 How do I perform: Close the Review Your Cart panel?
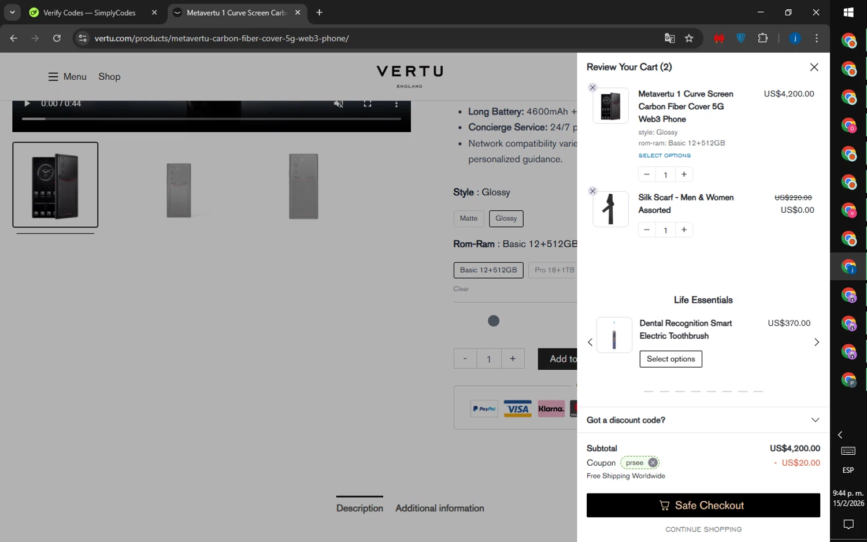(814, 67)
